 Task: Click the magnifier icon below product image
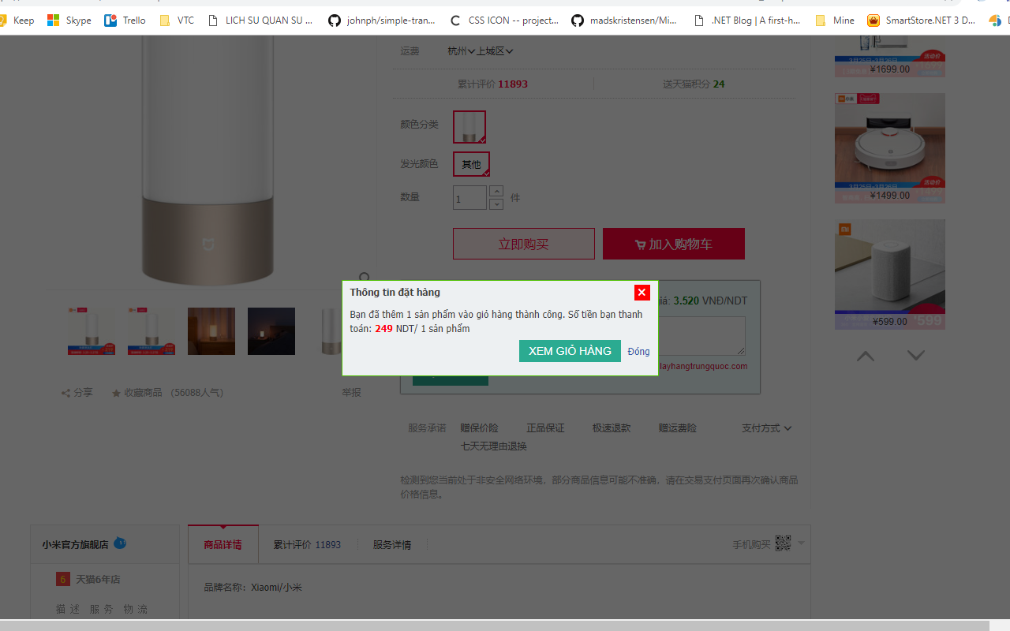pyautogui.click(x=364, y=277)
